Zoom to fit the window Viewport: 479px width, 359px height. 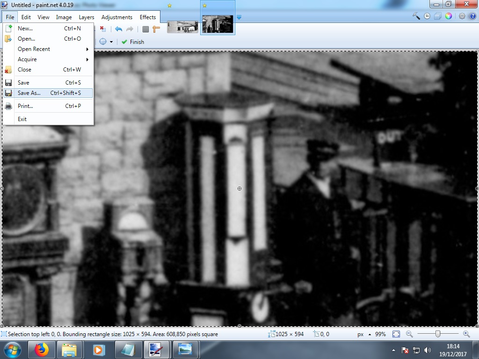396,334
